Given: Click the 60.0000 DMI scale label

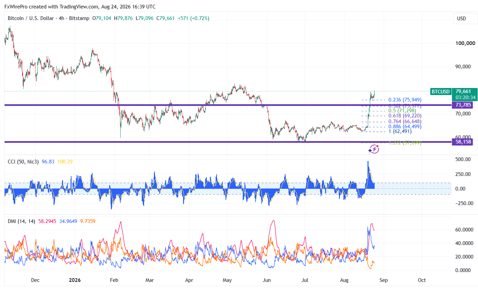Looking at the screenshot, I should pos(464,230).
